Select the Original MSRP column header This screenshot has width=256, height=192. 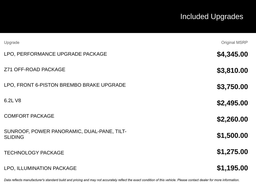234,42
